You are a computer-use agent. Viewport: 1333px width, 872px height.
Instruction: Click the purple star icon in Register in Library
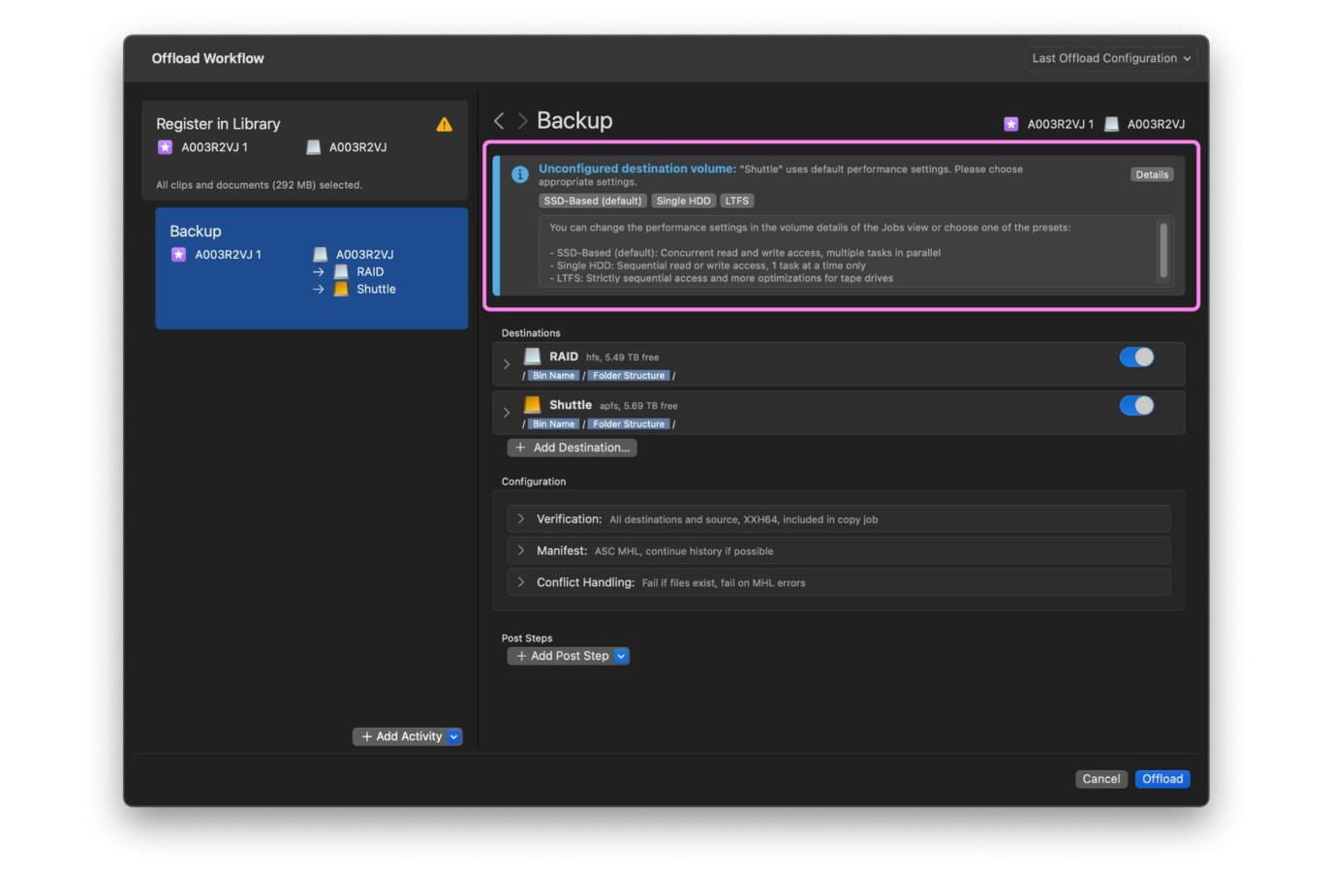[165, 147]
